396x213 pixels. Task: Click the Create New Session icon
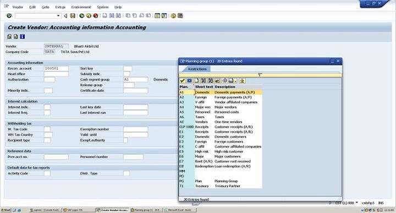tap(157, 15)
